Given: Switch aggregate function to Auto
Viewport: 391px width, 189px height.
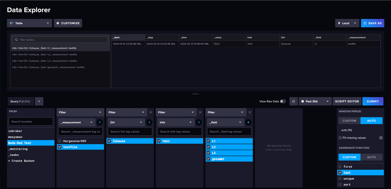Looking at the screenshot, I should pyautogui.click(x=371, y=157).
